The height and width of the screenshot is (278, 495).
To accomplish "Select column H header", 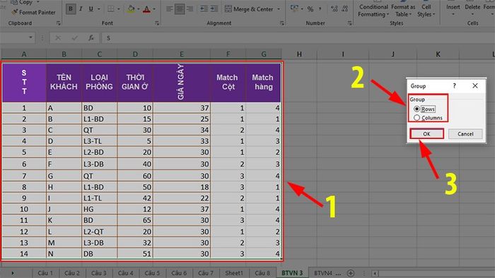I will pyautogui.click(x=299, y=54).
